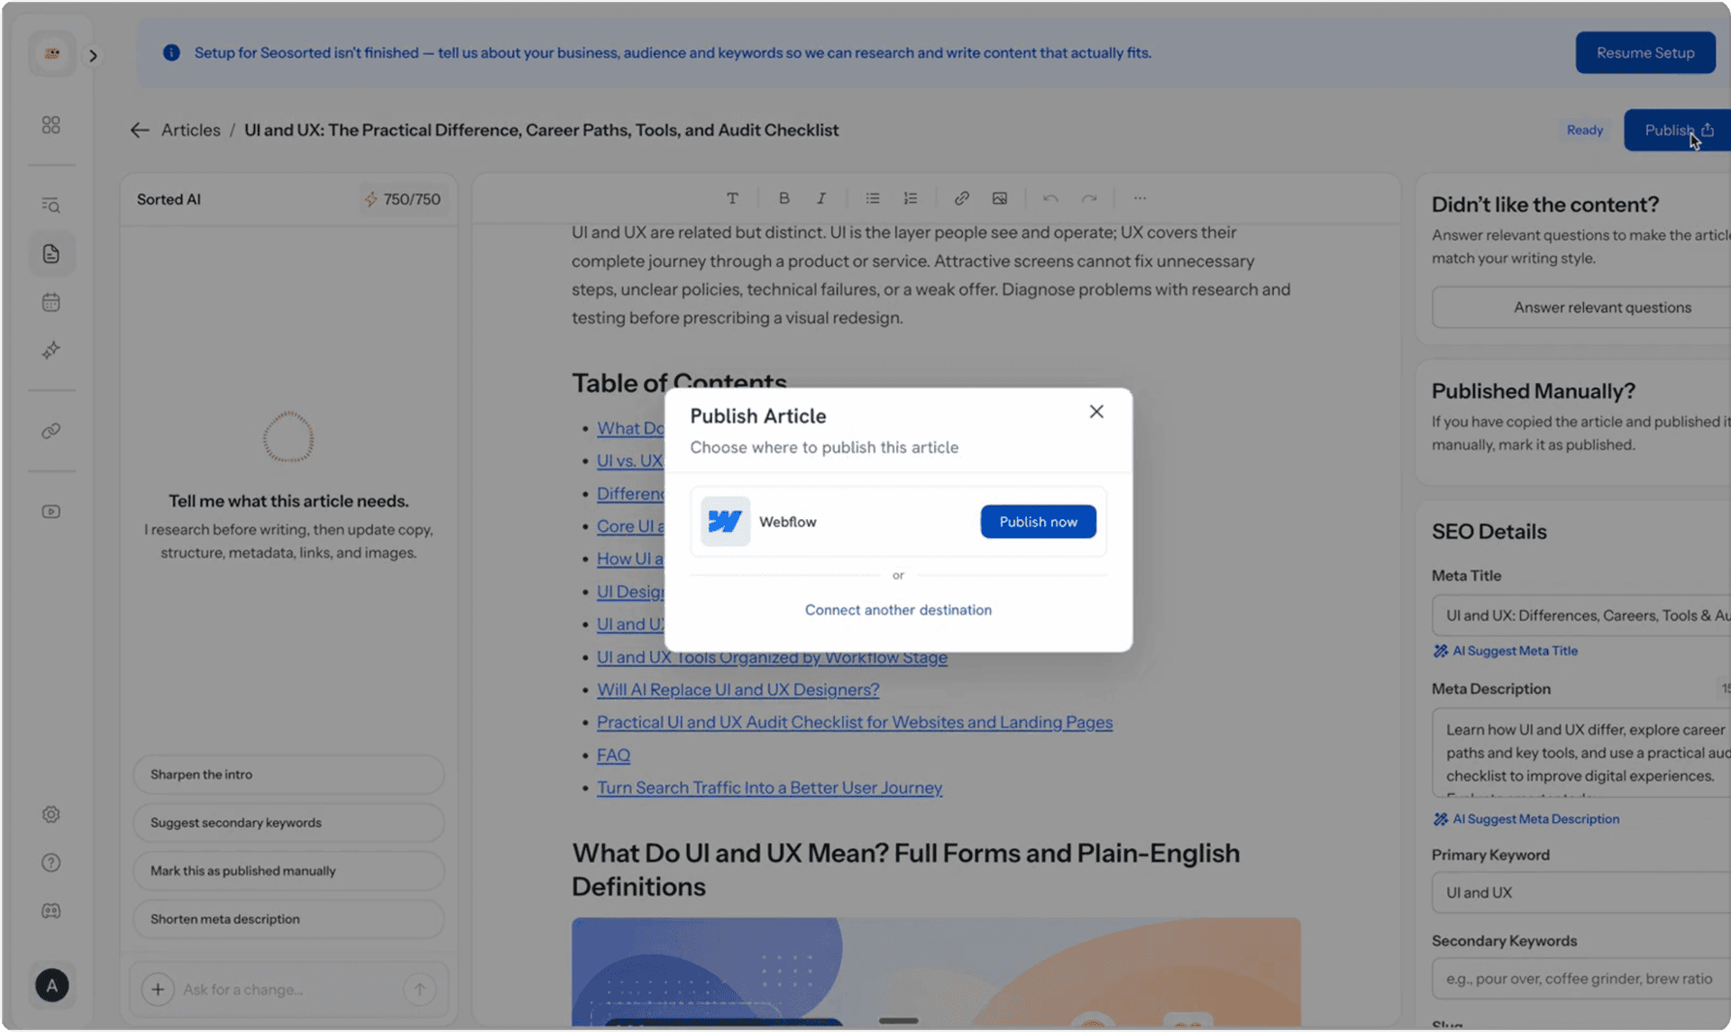Open the user avatar A in sidebar
Image resolution: width=1731 pixels, height=1032 pixels.
52,985
